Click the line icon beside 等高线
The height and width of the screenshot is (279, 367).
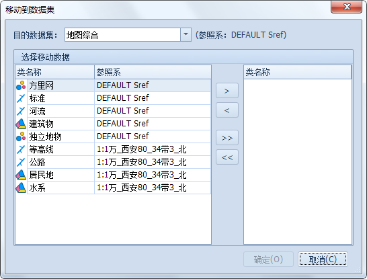21,149
